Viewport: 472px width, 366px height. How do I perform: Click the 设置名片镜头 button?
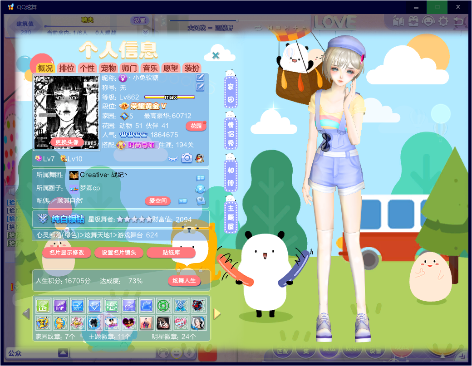[x=119, y=253]
